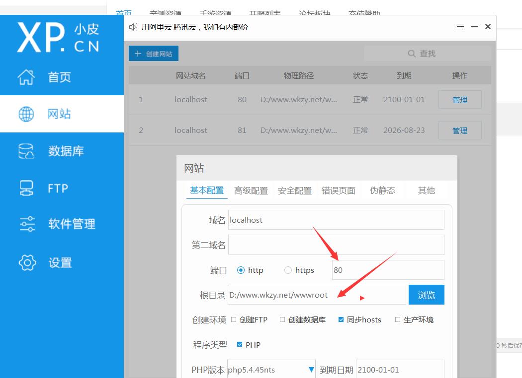Switch to the 高级配置 tab
Screen dimensions: 522x378
click(251, 190)
